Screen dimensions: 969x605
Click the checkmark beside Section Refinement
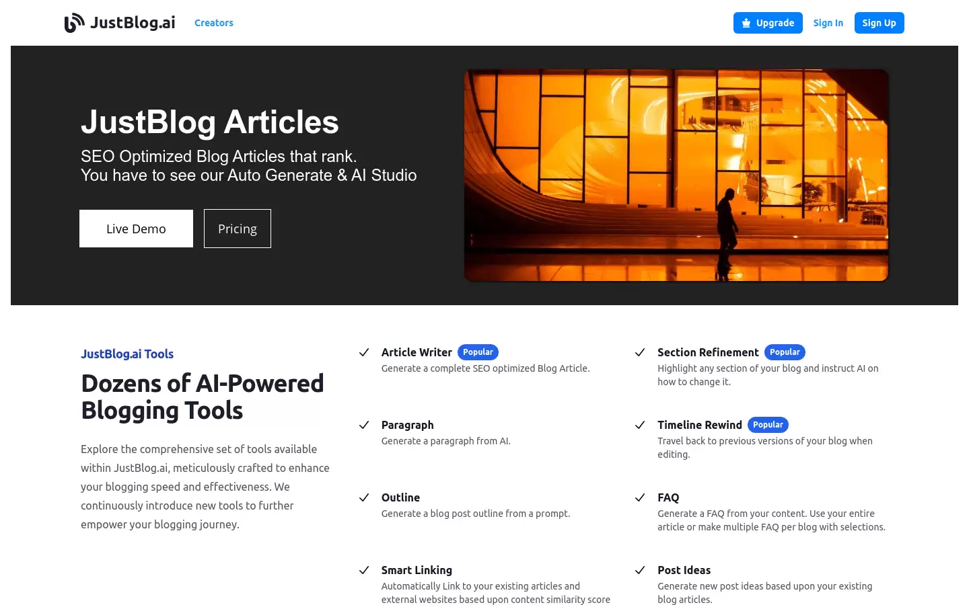640,352
